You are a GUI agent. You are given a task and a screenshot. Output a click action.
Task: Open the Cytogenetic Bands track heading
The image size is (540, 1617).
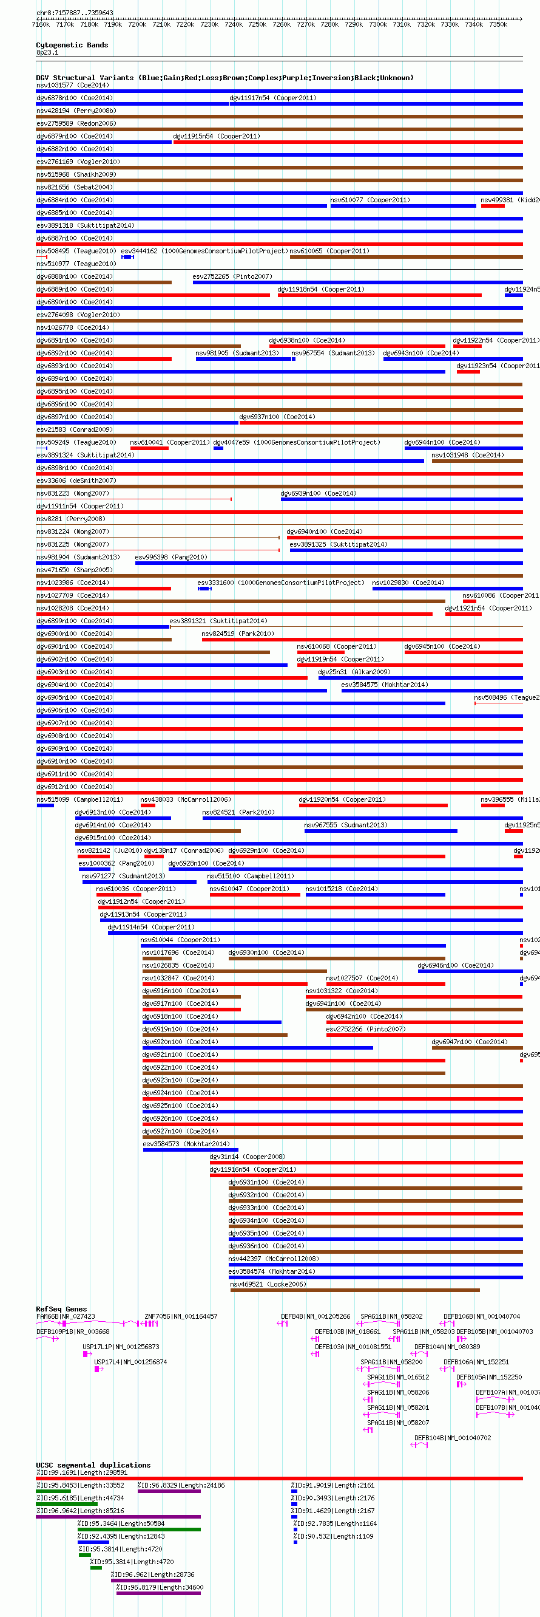pos(72,45)
